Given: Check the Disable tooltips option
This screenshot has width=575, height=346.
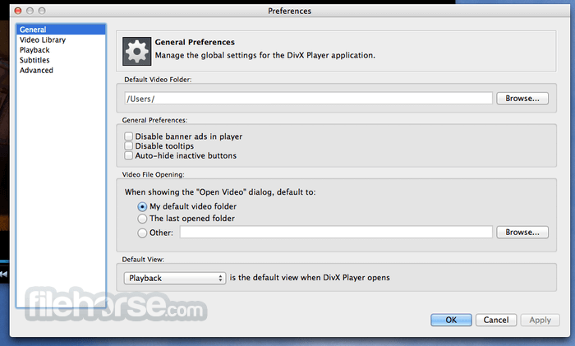Looking at the screenshot, I should click(128, 145).
